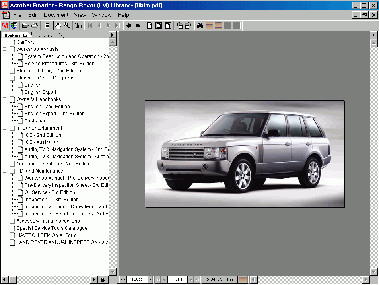The width and height of the screenshot is (379, 285).
Task: Open bookmark pane options at bottom left
Action: point(103,280)
